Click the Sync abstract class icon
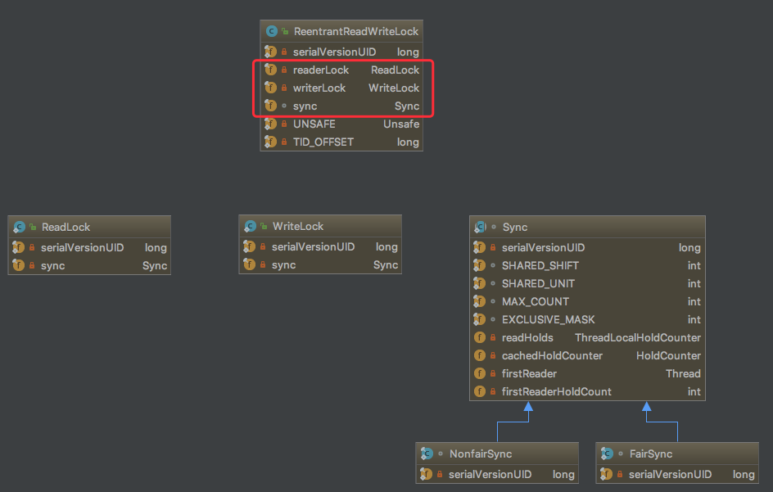Viewport: 773px width, 492px height. tap(480, 228)
